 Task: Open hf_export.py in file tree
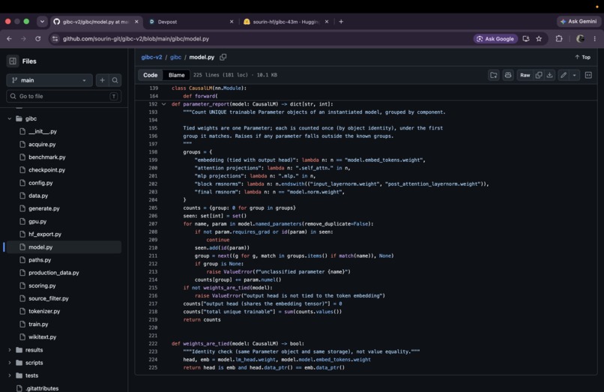point(45,234)
